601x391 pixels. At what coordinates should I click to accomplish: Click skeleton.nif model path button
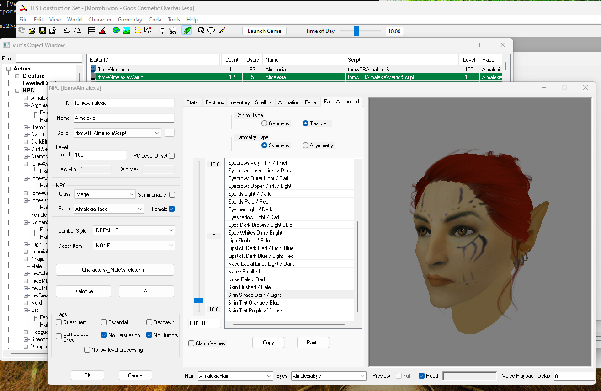tap(115, 270)
